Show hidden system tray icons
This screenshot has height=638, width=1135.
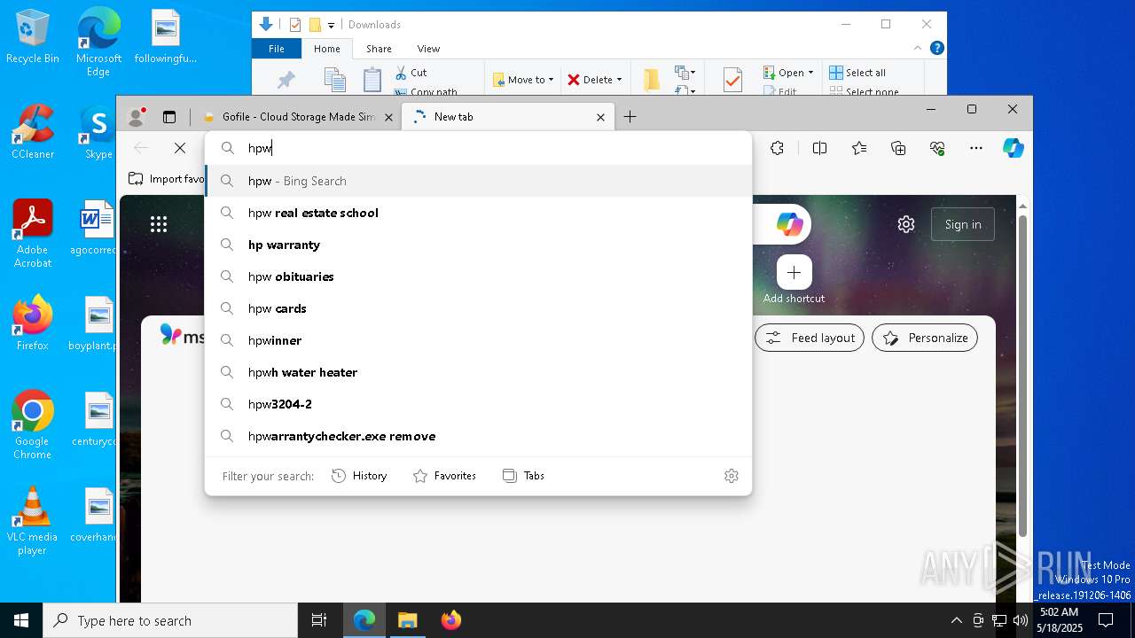point(956,620)
